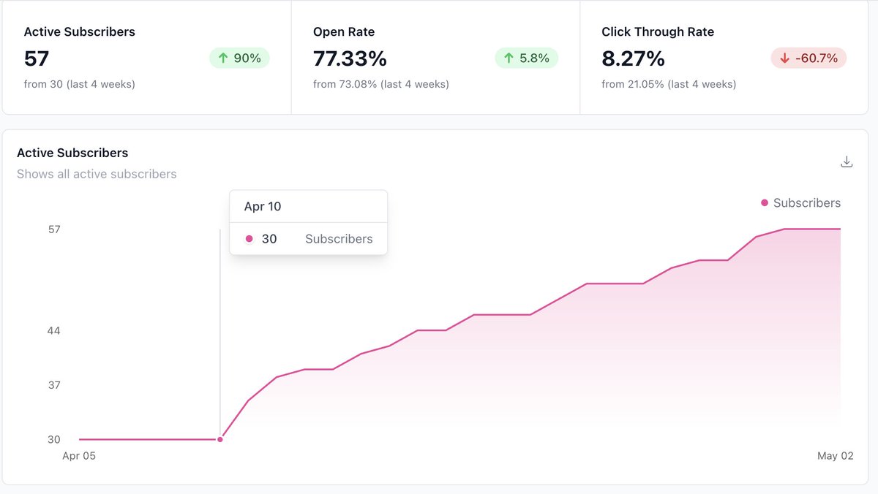Click the pink dot in the tooltip
Screen dimensions: 878x494
(250, 238)
